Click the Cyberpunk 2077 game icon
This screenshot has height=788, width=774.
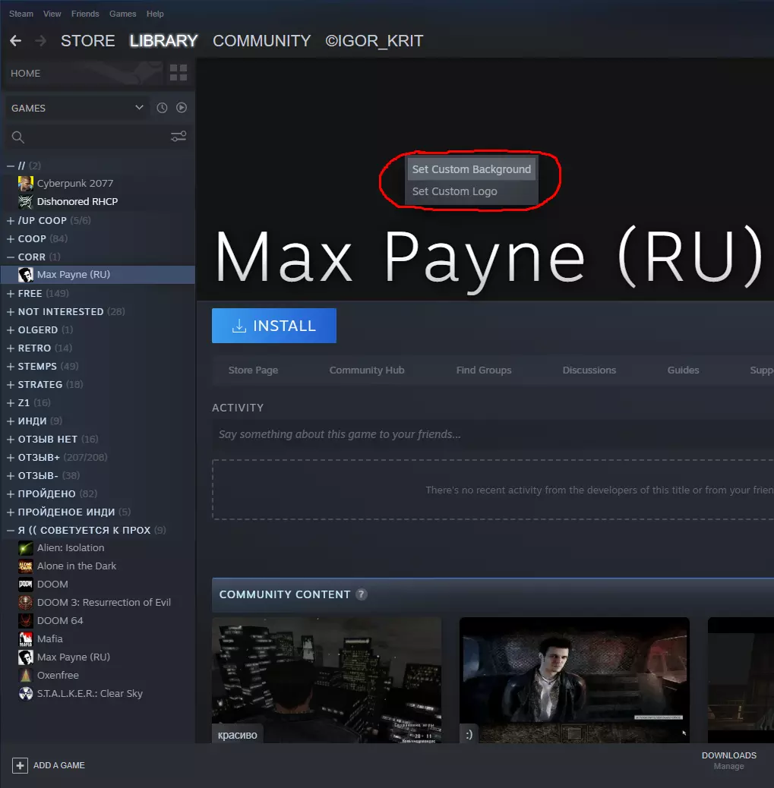26,184
